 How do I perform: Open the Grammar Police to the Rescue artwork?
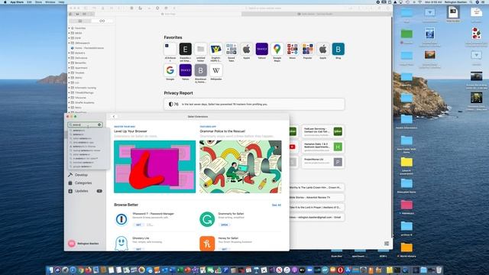[241, 167]
